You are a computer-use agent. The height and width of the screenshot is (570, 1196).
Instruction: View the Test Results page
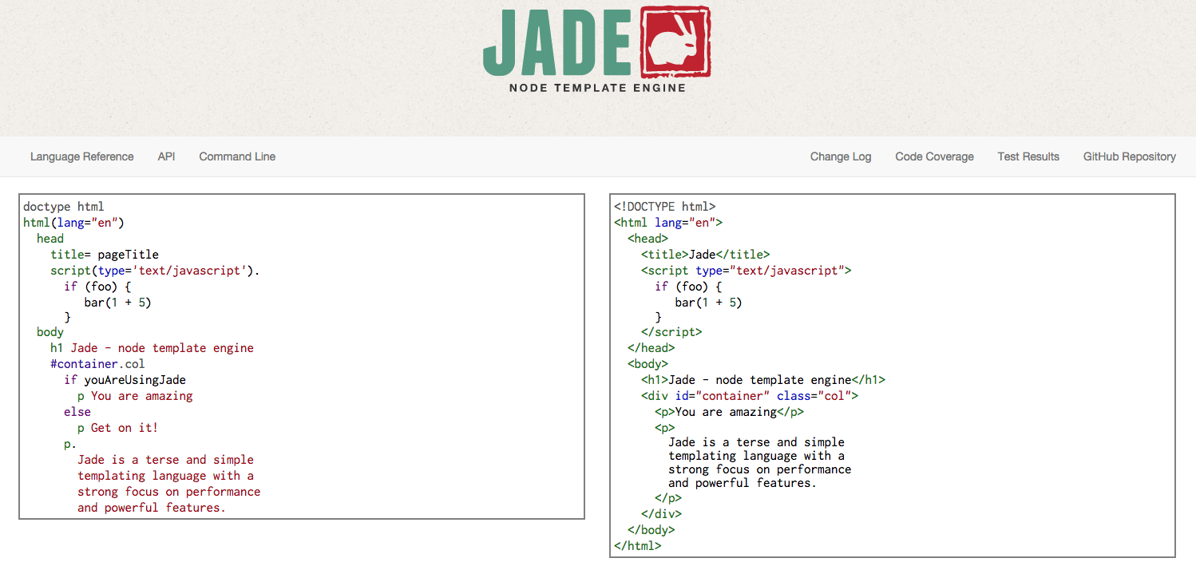1028,156
